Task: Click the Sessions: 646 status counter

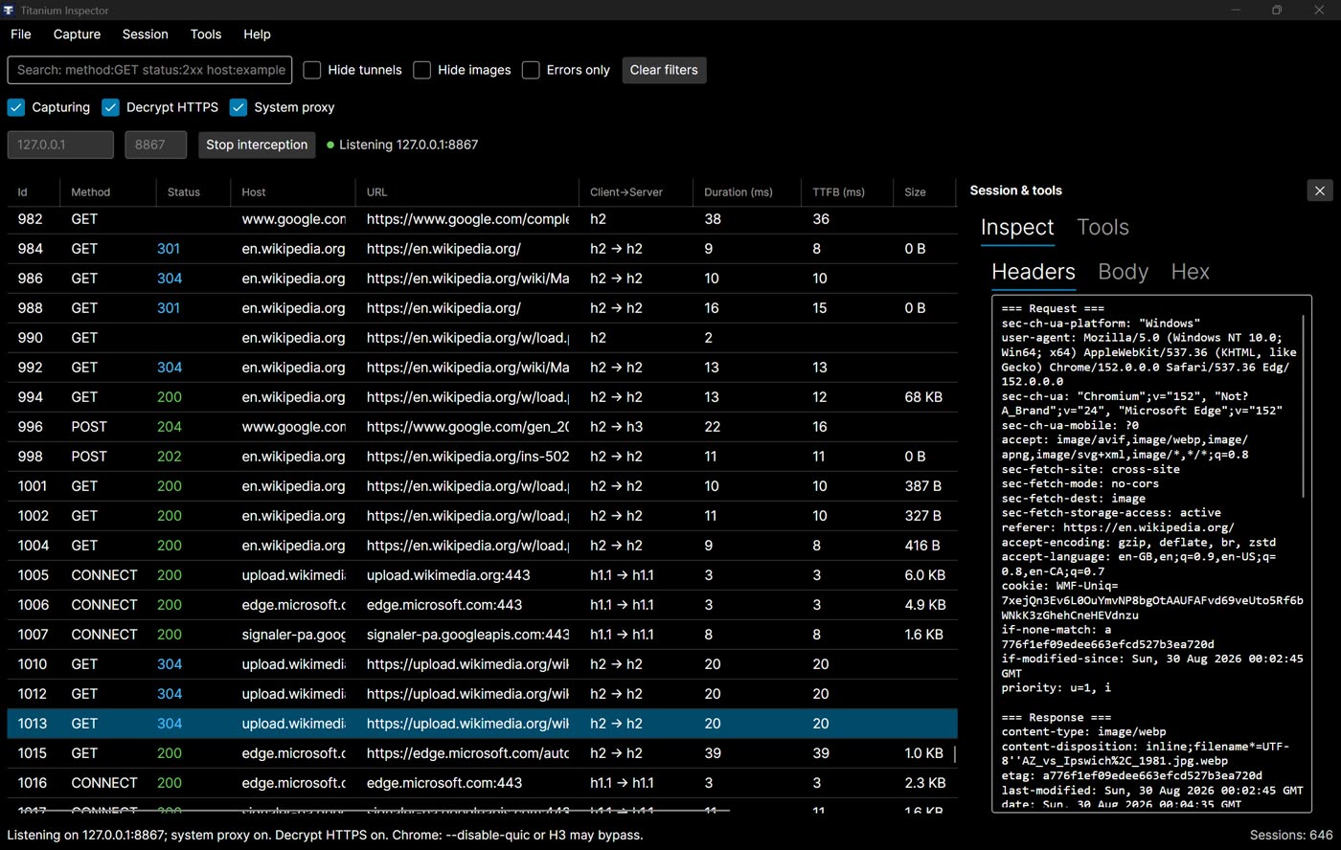Action: click(x=1290, y=835)
